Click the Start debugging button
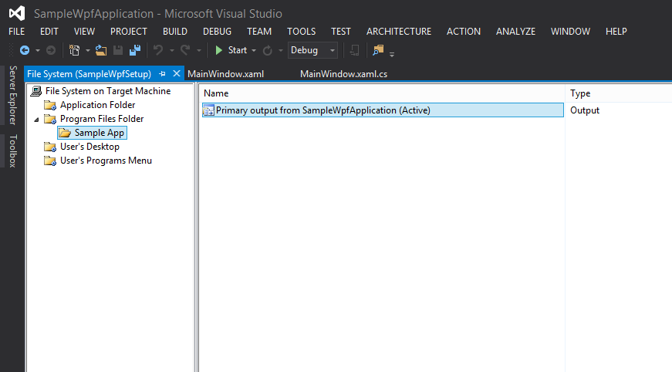 point(231,51)
